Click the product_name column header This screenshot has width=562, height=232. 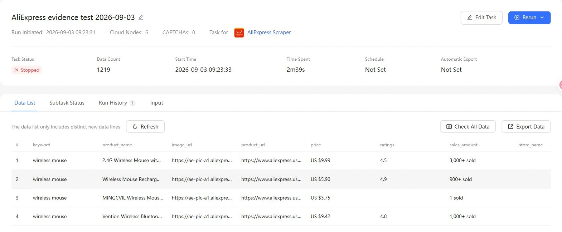click(117, 145)
